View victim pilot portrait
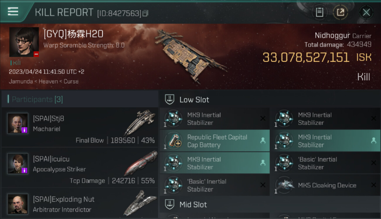The width and height of the screenshot is (381, 219). 24,42
